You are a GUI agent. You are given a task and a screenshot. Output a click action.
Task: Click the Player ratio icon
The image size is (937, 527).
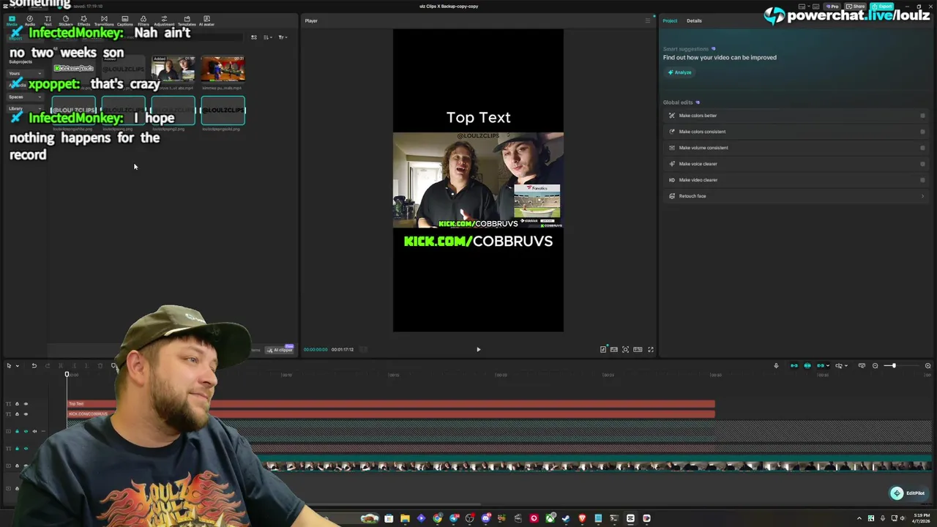click(638, 350)
